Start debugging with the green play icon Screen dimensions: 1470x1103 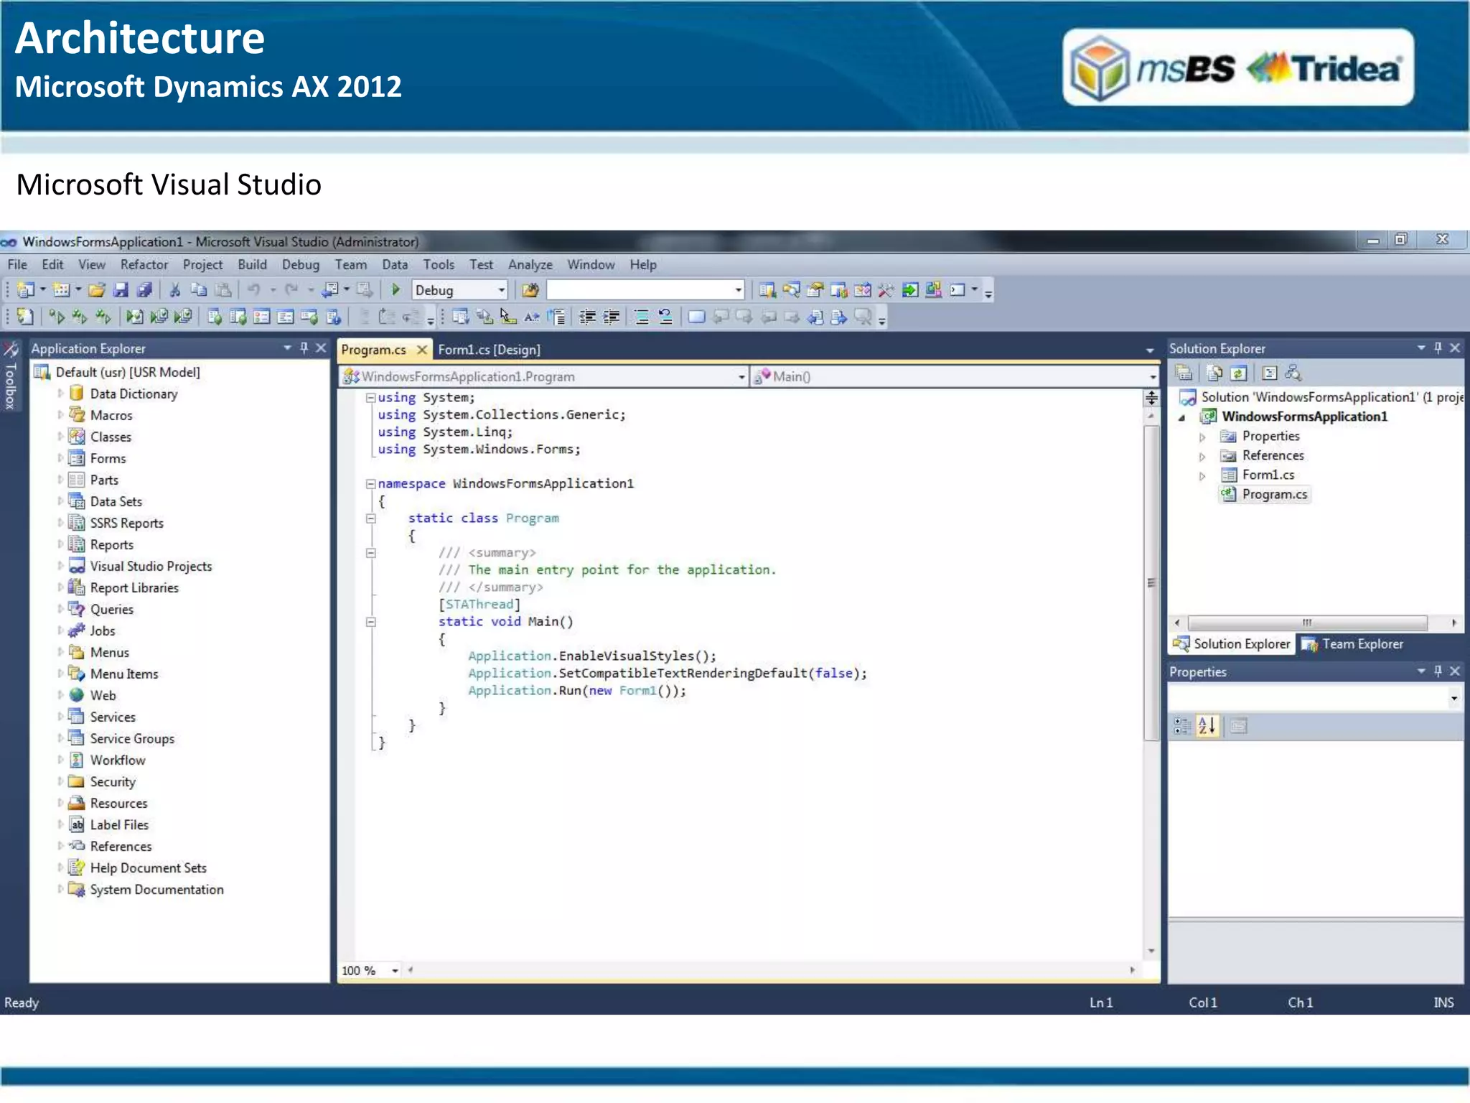pos(395,290)
